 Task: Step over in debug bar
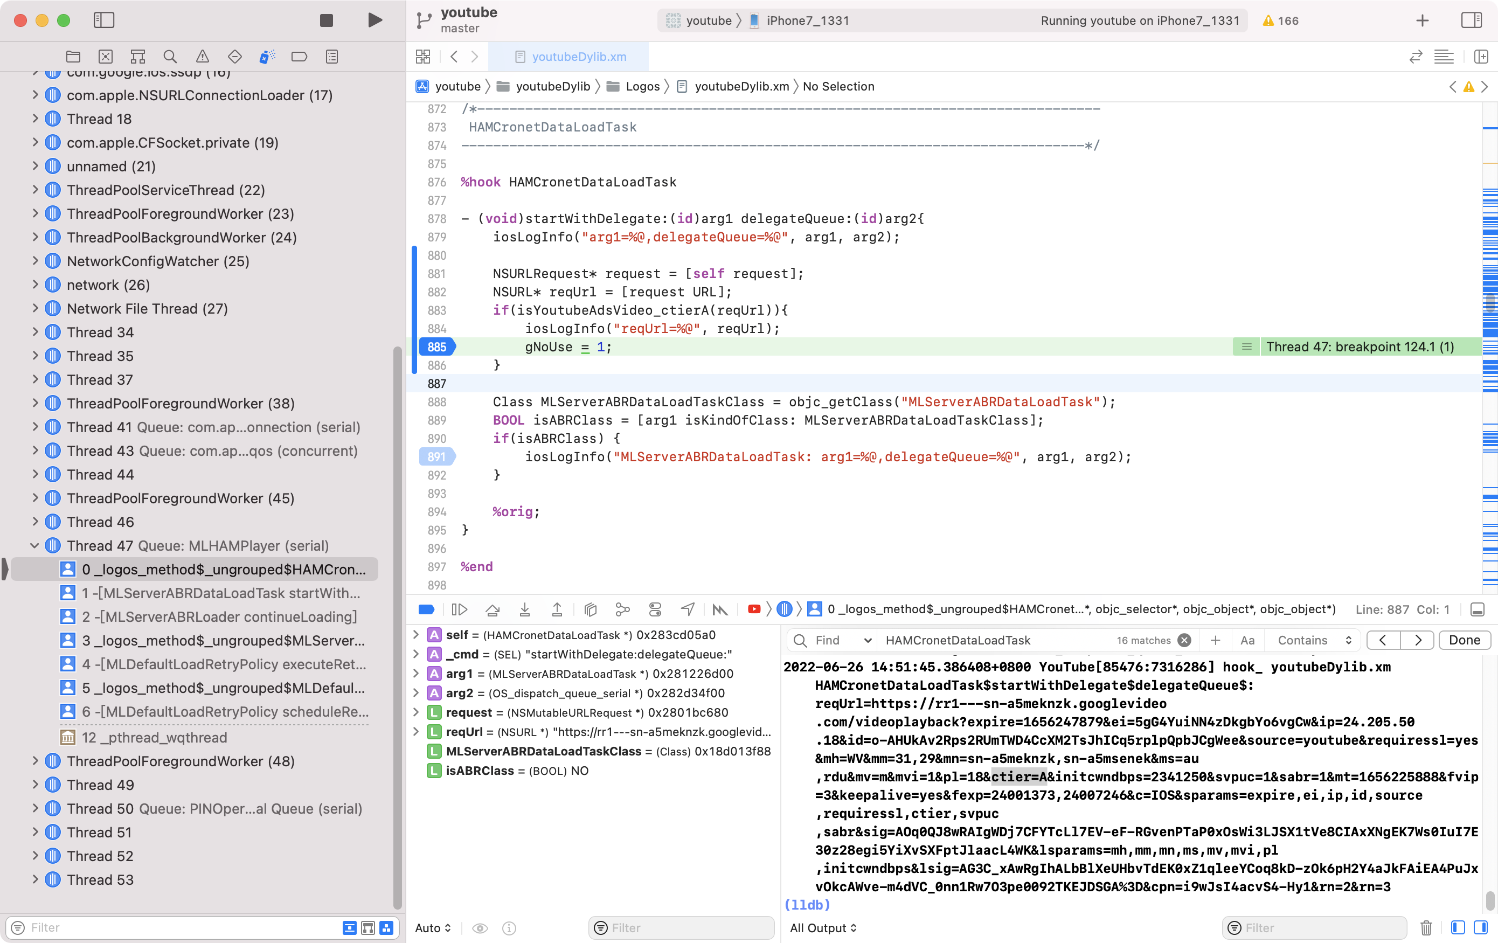tap(492, 609)
